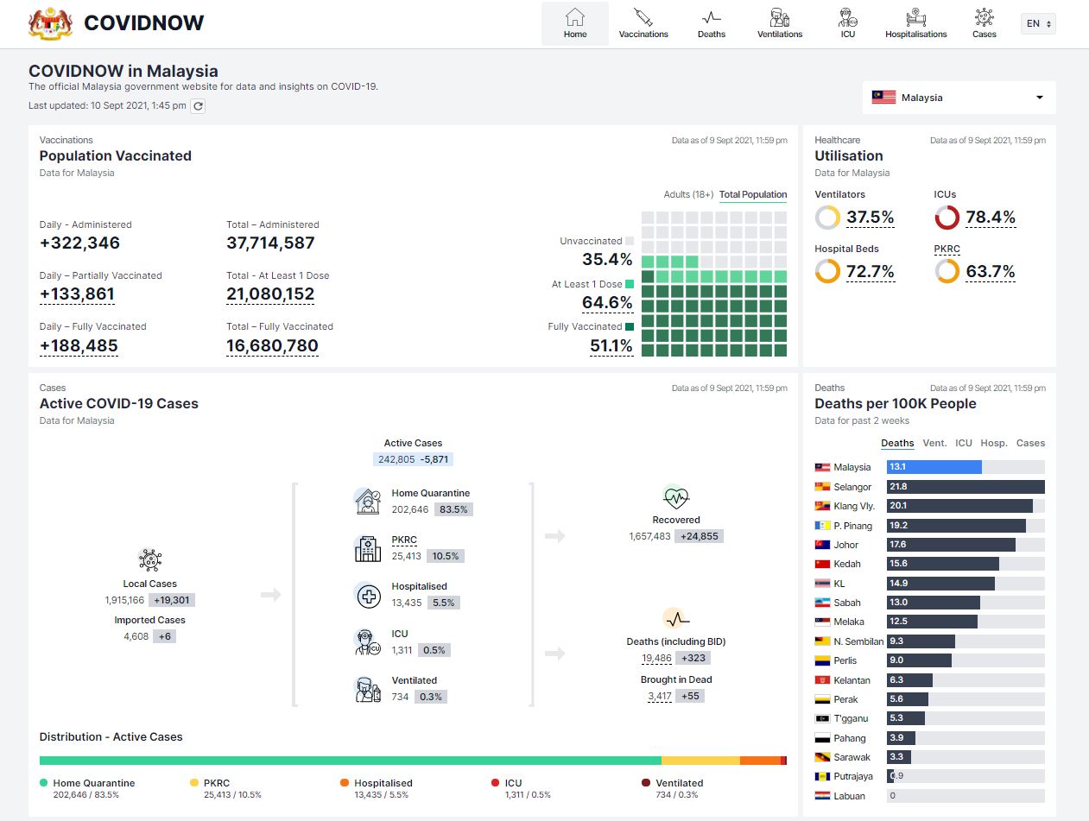Click the Selangor deaths bar row
Screen dimensions: 1089x821
point(965,487)
